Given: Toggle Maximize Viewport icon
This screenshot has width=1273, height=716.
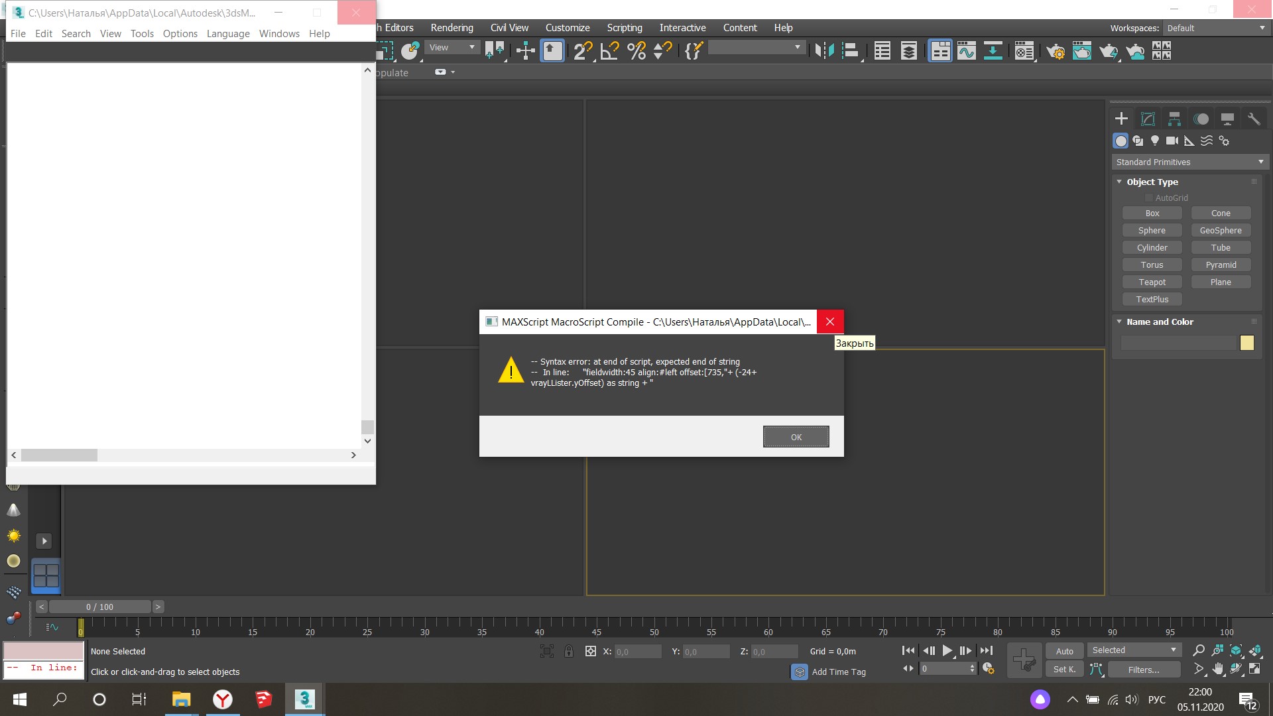Looking at the screenshot, I should (x=1255, y=669).
